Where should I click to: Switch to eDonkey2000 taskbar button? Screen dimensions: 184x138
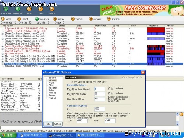61,135
